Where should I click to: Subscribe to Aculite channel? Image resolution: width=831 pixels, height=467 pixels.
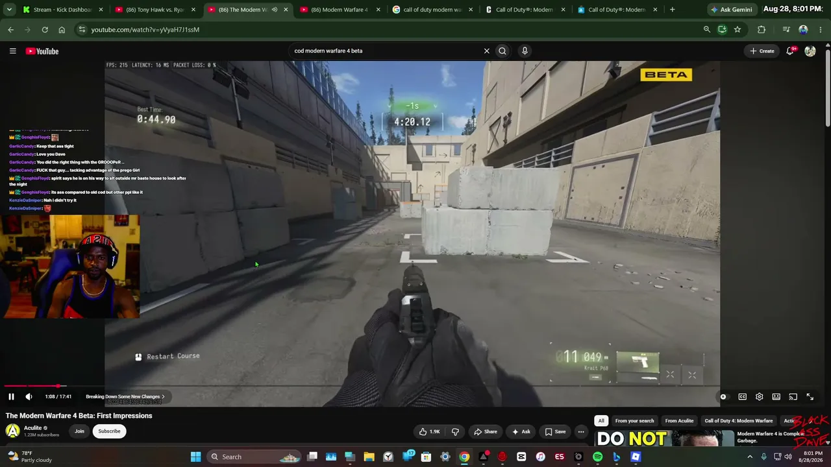pyautogui.click(x=109, y=431)
